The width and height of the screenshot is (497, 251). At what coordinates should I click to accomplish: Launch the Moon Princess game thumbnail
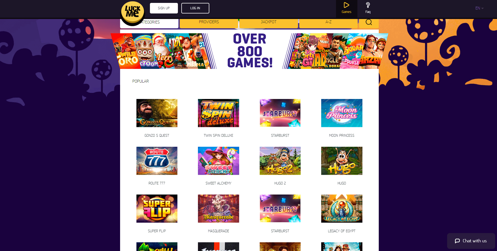click(342, 113)
